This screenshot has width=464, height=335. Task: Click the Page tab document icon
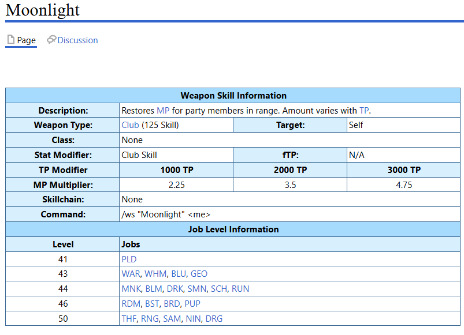[x=10, y=39]
